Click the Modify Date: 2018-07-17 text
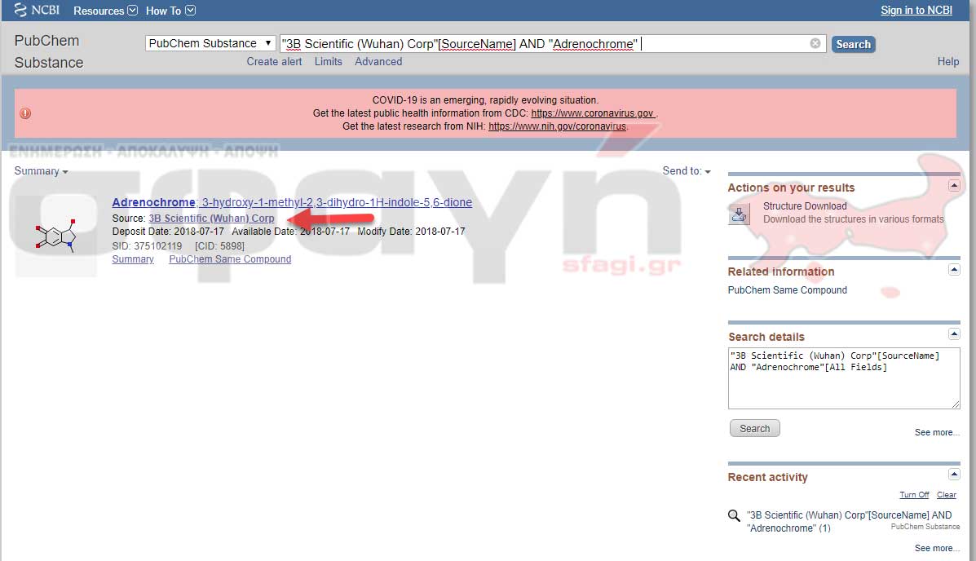Viewport: 976px width, 561px height. tap(411, 232)
